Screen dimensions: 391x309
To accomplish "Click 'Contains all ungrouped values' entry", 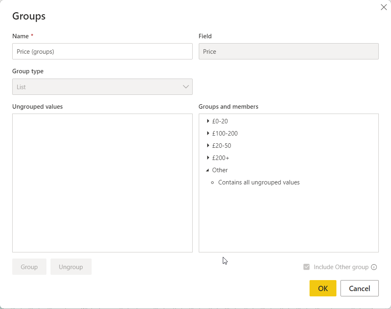I will pyautogui.click(x=259, y=182).
